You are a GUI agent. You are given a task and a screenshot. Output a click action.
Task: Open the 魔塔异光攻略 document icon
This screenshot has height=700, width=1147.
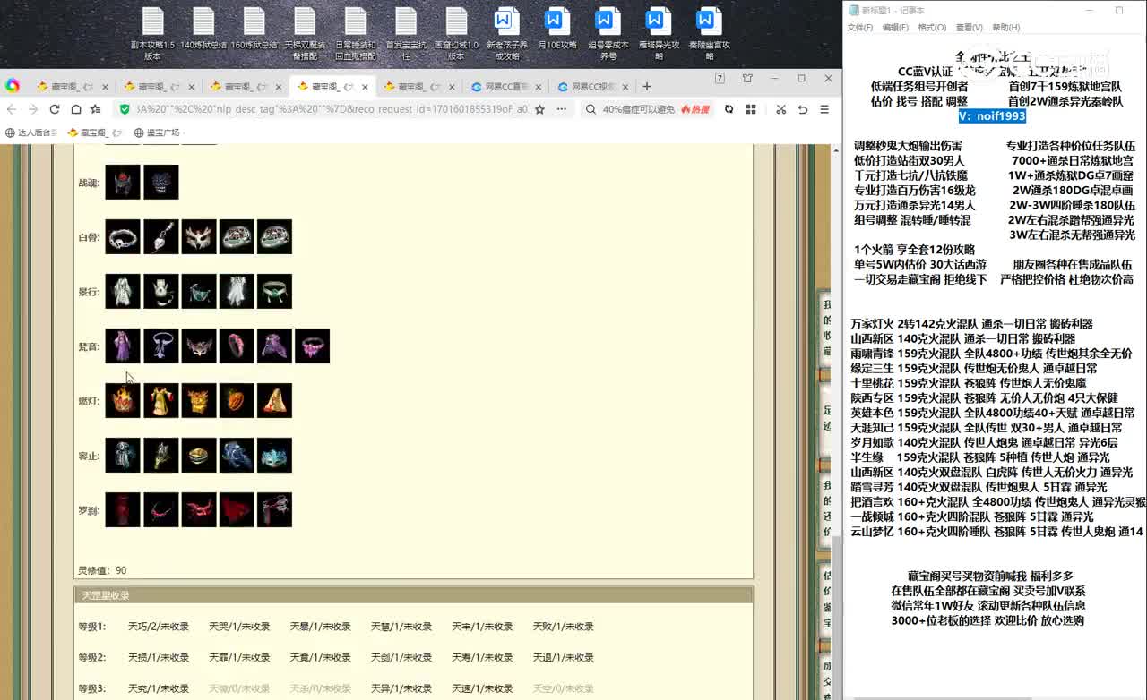(x=659, y=33)
